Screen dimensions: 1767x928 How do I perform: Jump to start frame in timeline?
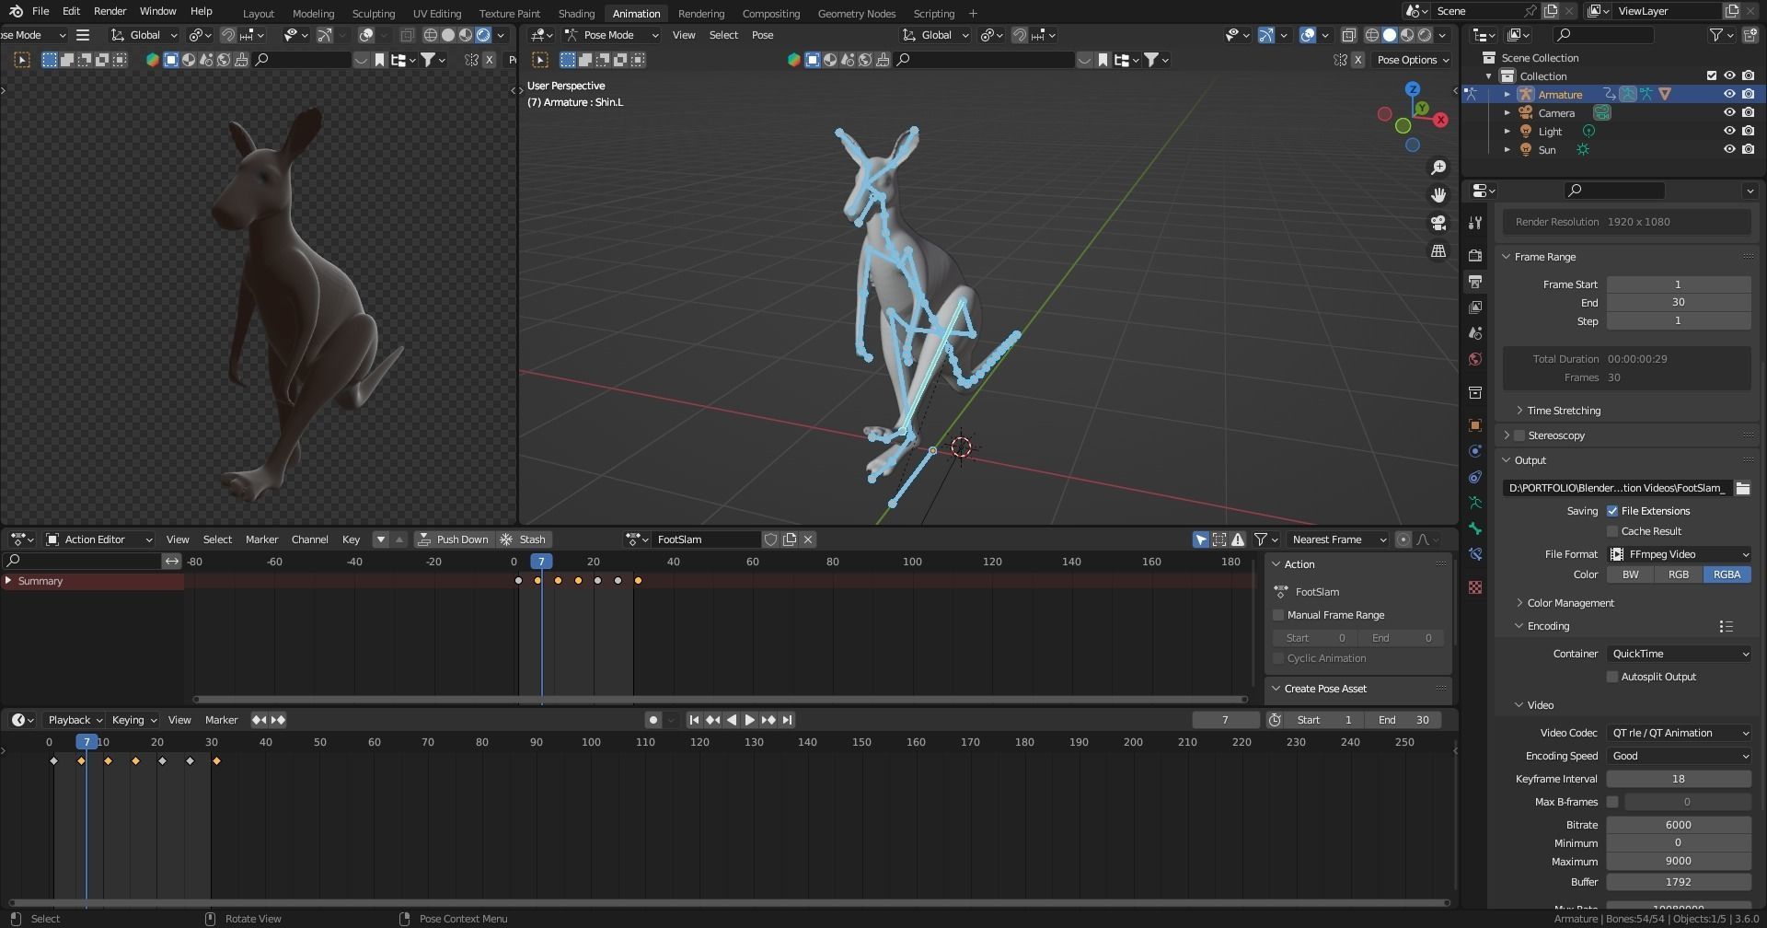(694, 720)
